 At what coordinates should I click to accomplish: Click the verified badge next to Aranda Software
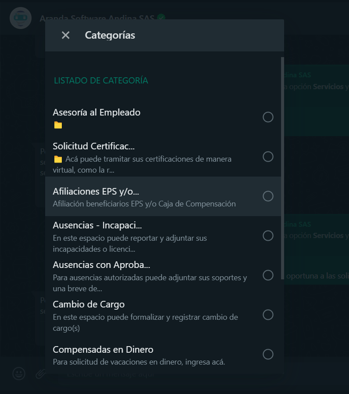click(161, 17)
